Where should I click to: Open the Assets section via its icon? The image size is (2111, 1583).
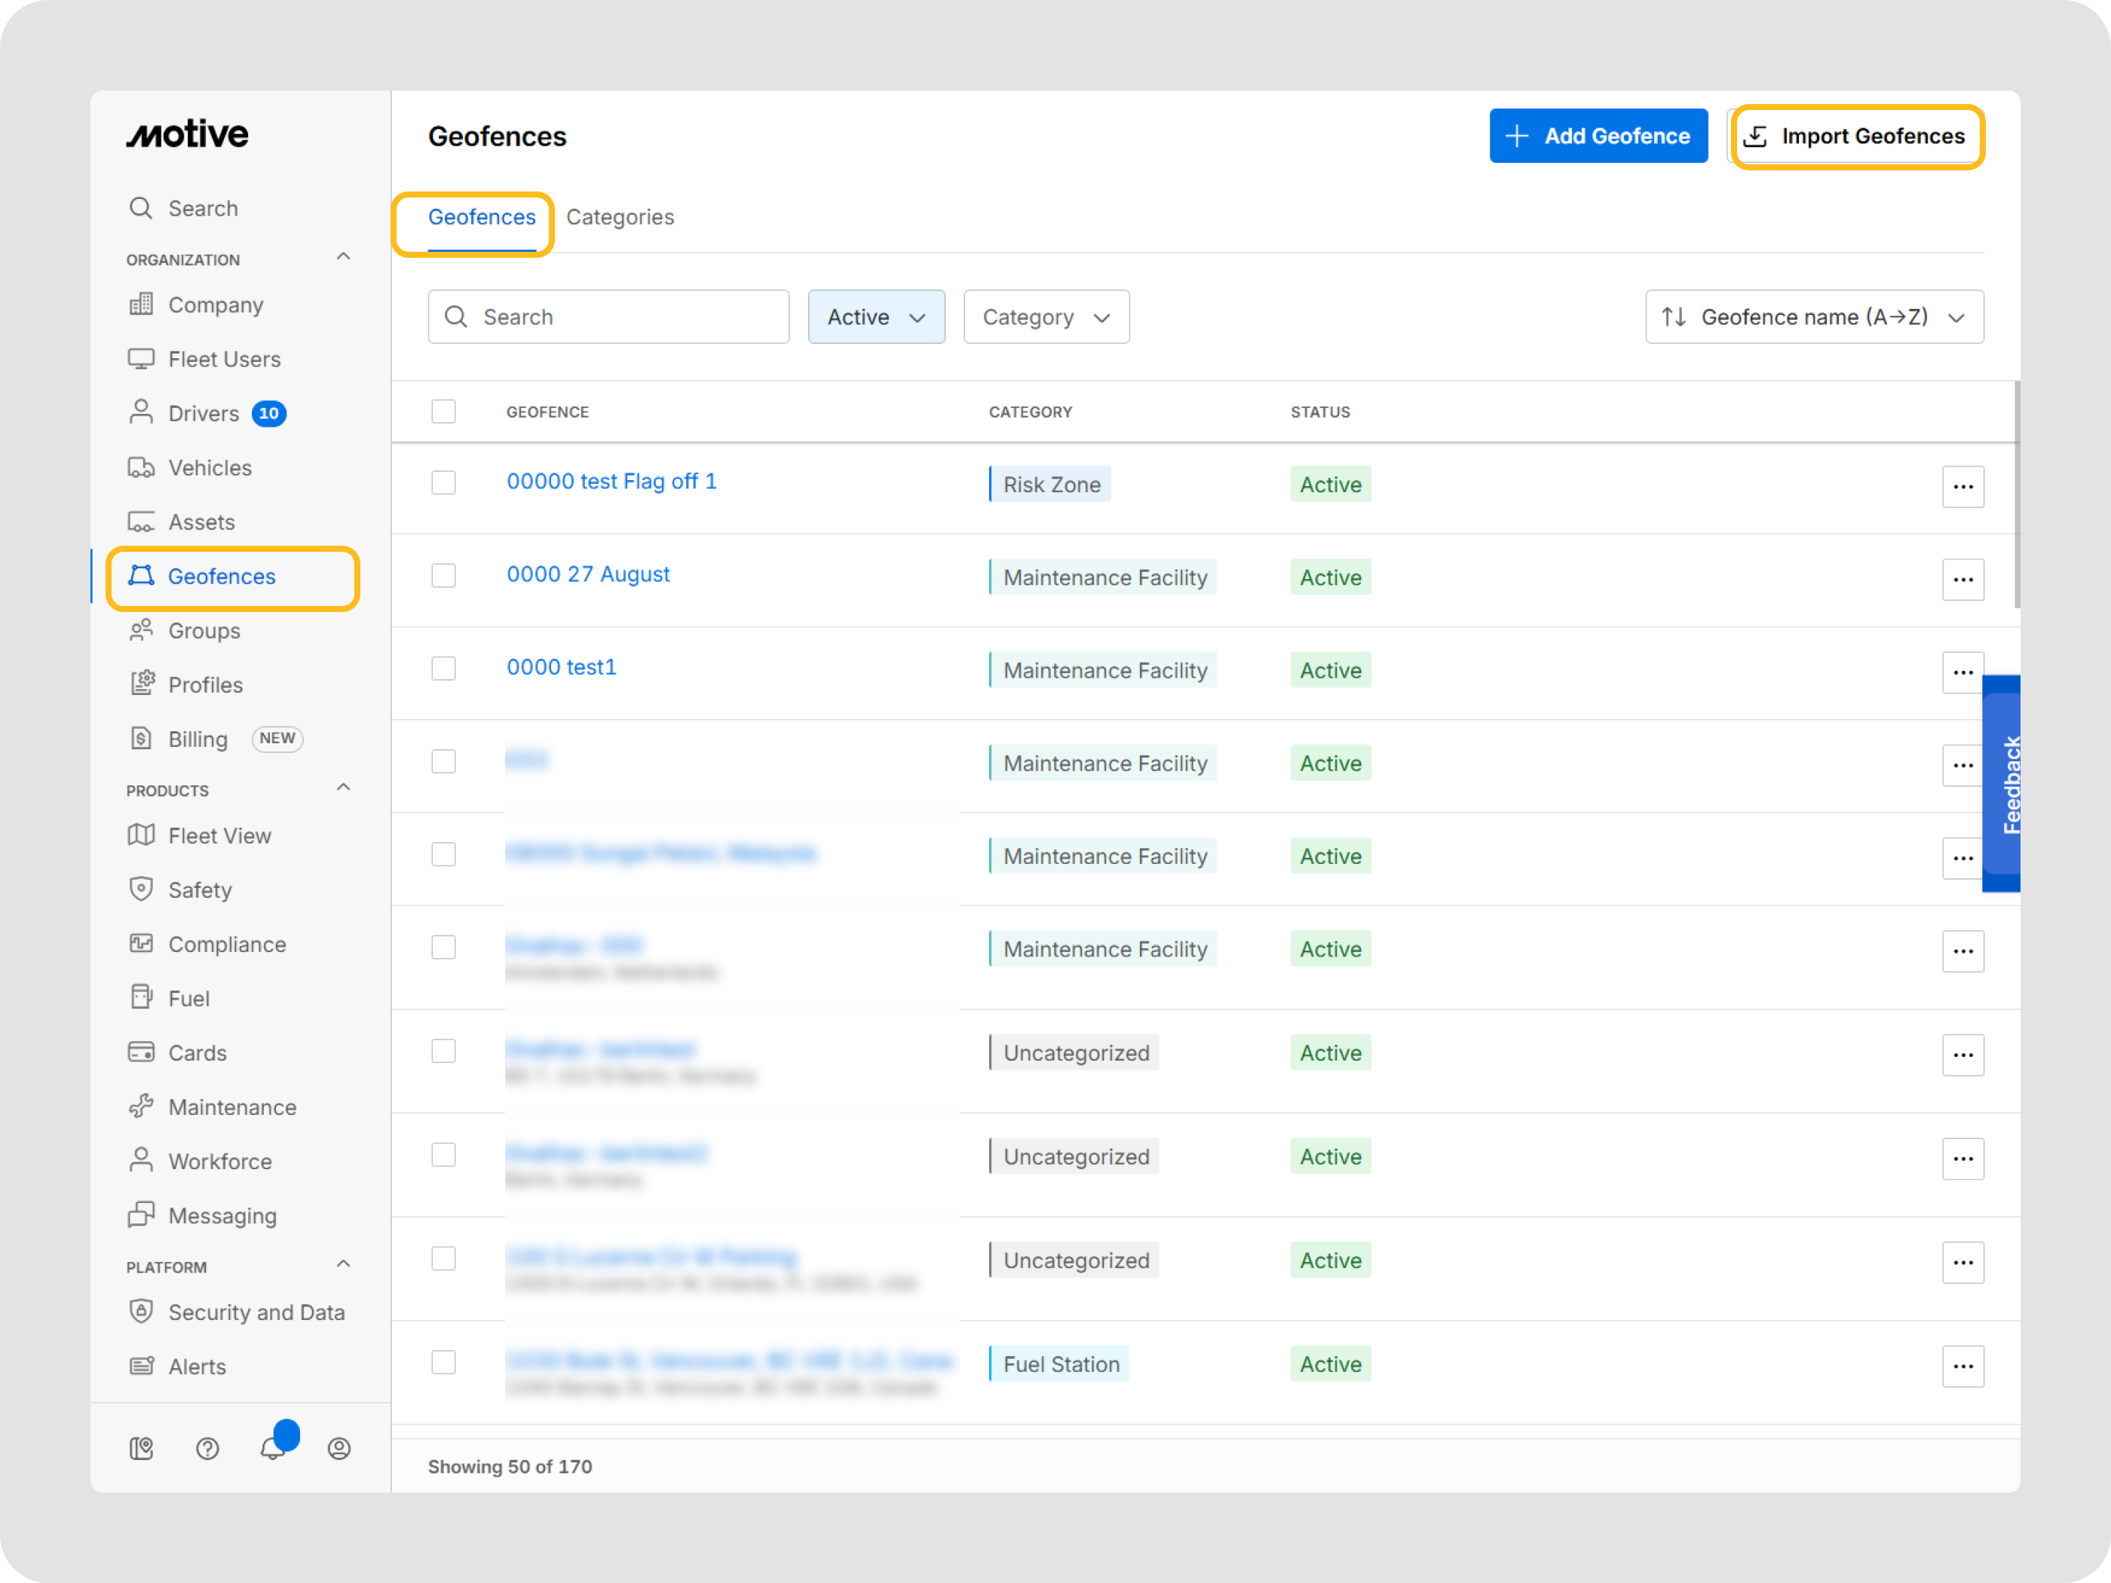[141, 521]
